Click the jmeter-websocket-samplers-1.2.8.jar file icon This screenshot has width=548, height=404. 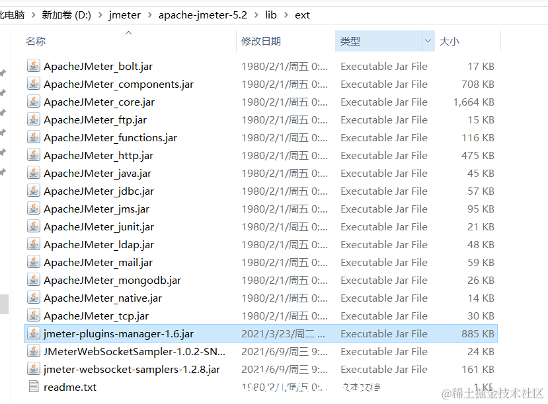coord(34,369)
